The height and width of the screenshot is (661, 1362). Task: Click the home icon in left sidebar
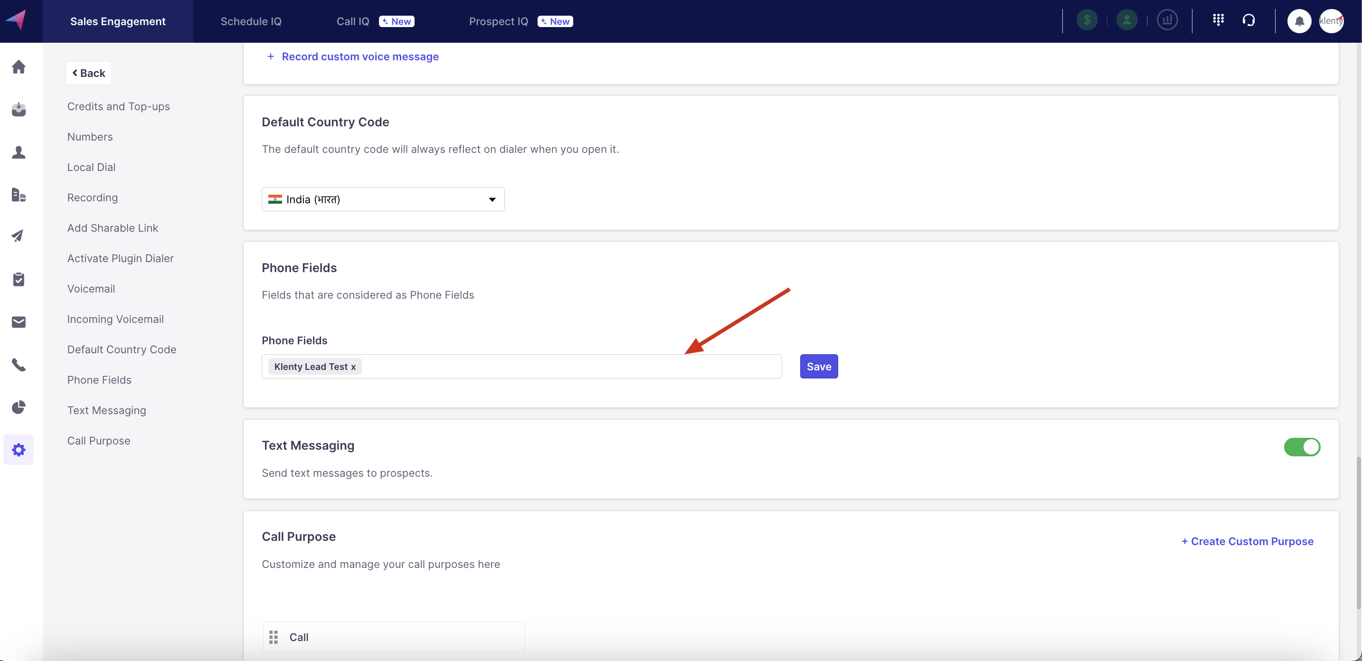(x=19, y=67)
